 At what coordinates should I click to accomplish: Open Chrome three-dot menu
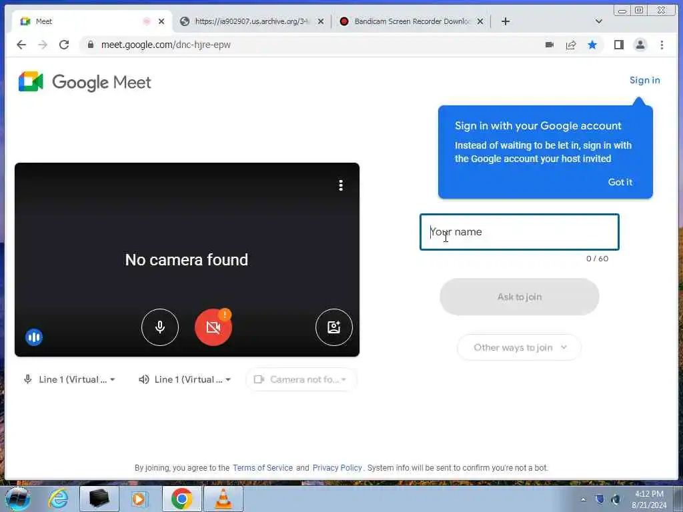[x=662, y=45]
